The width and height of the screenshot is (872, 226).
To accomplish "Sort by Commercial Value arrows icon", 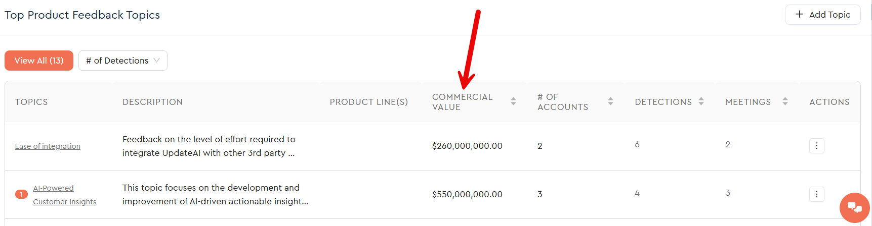I will pyautogui.click(x=513, y=101).
